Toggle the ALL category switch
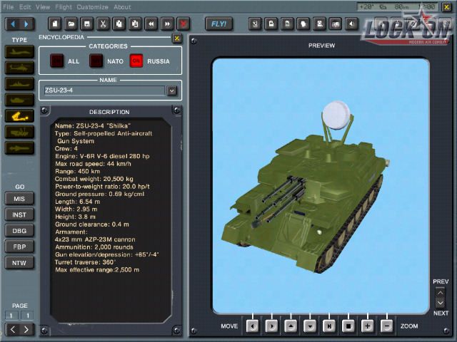The width and height of the screenshot is (457, 342). point(56,61)
